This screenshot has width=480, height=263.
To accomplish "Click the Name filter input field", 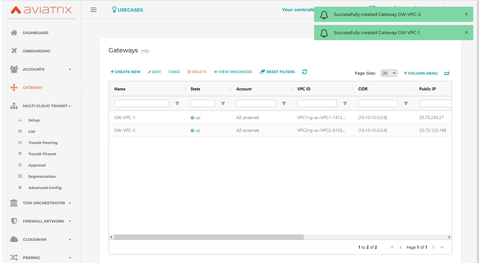I will [x=142, y=103].
